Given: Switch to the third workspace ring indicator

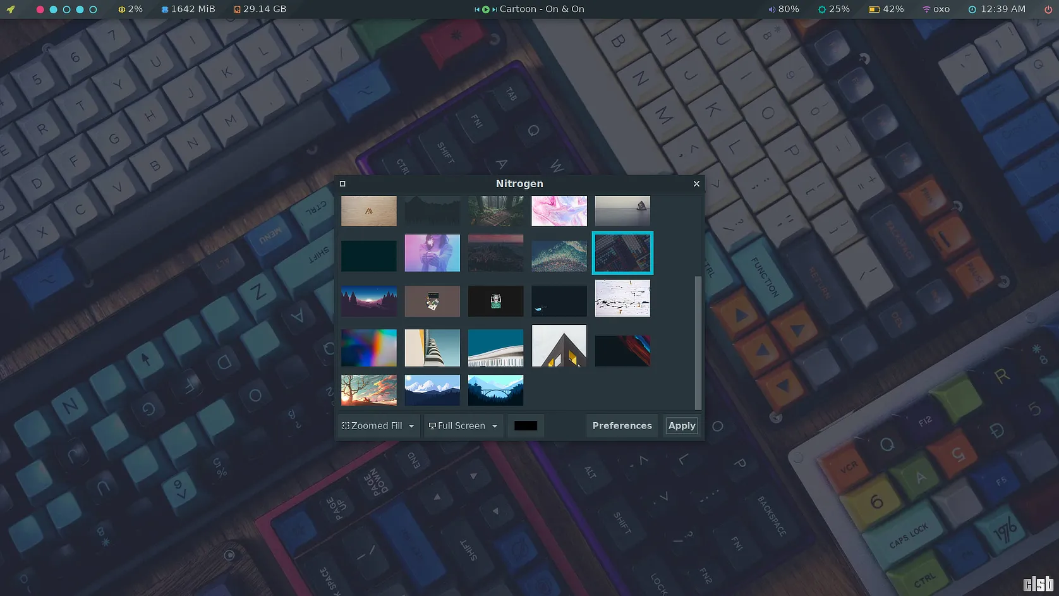Looking at the screenshot, I should pos(66,9).
